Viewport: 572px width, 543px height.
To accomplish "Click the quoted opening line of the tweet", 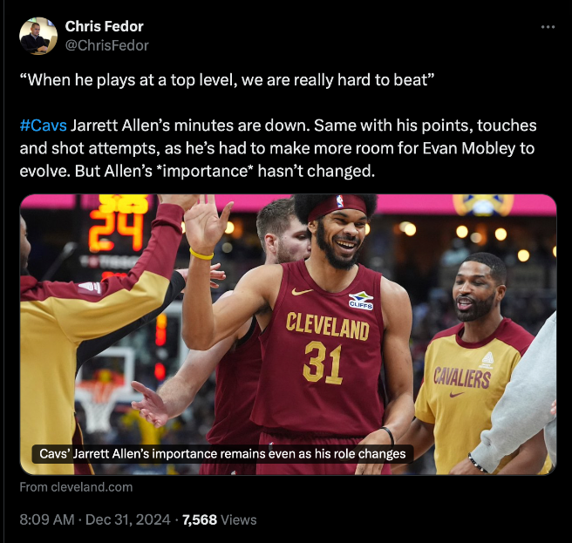I will tap(227, 80).
